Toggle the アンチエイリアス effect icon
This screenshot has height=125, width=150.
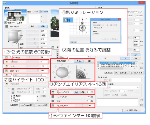pyautogui.click(x=53, y=92)
